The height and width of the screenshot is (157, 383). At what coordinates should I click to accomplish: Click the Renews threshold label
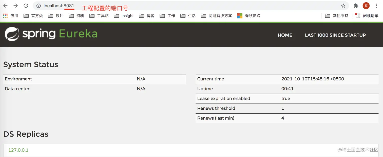pos(216,108)
